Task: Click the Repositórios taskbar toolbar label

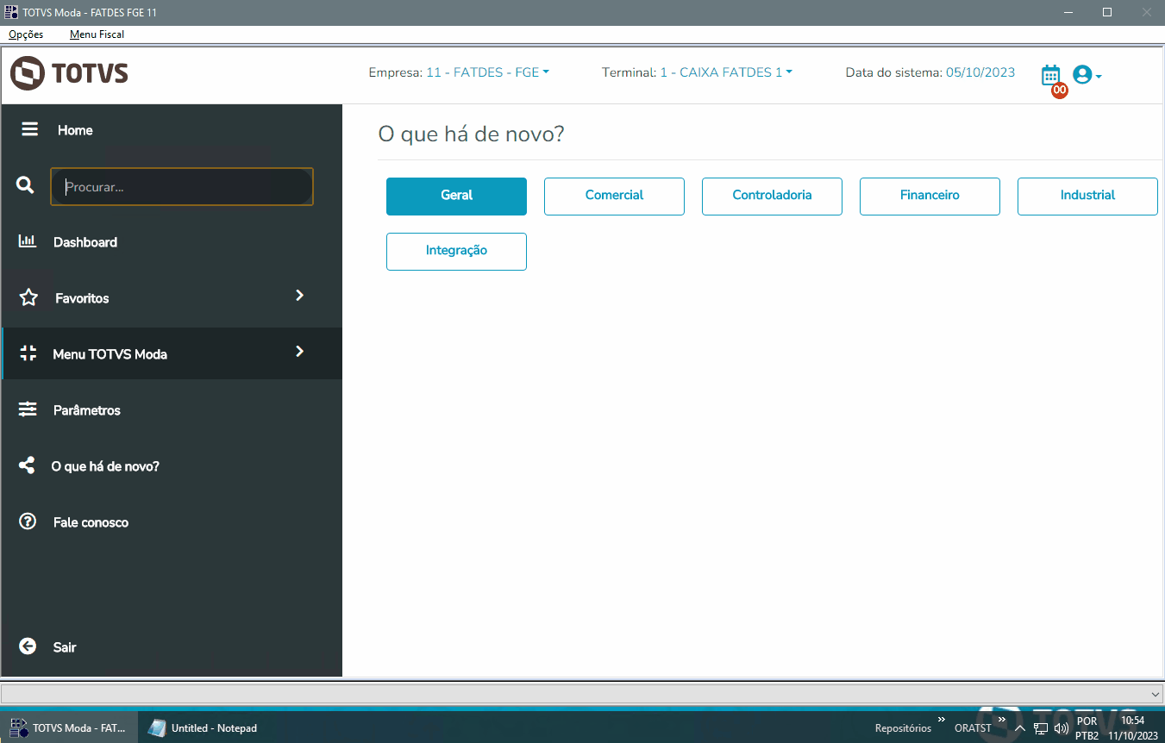Action: pos(903,728)
